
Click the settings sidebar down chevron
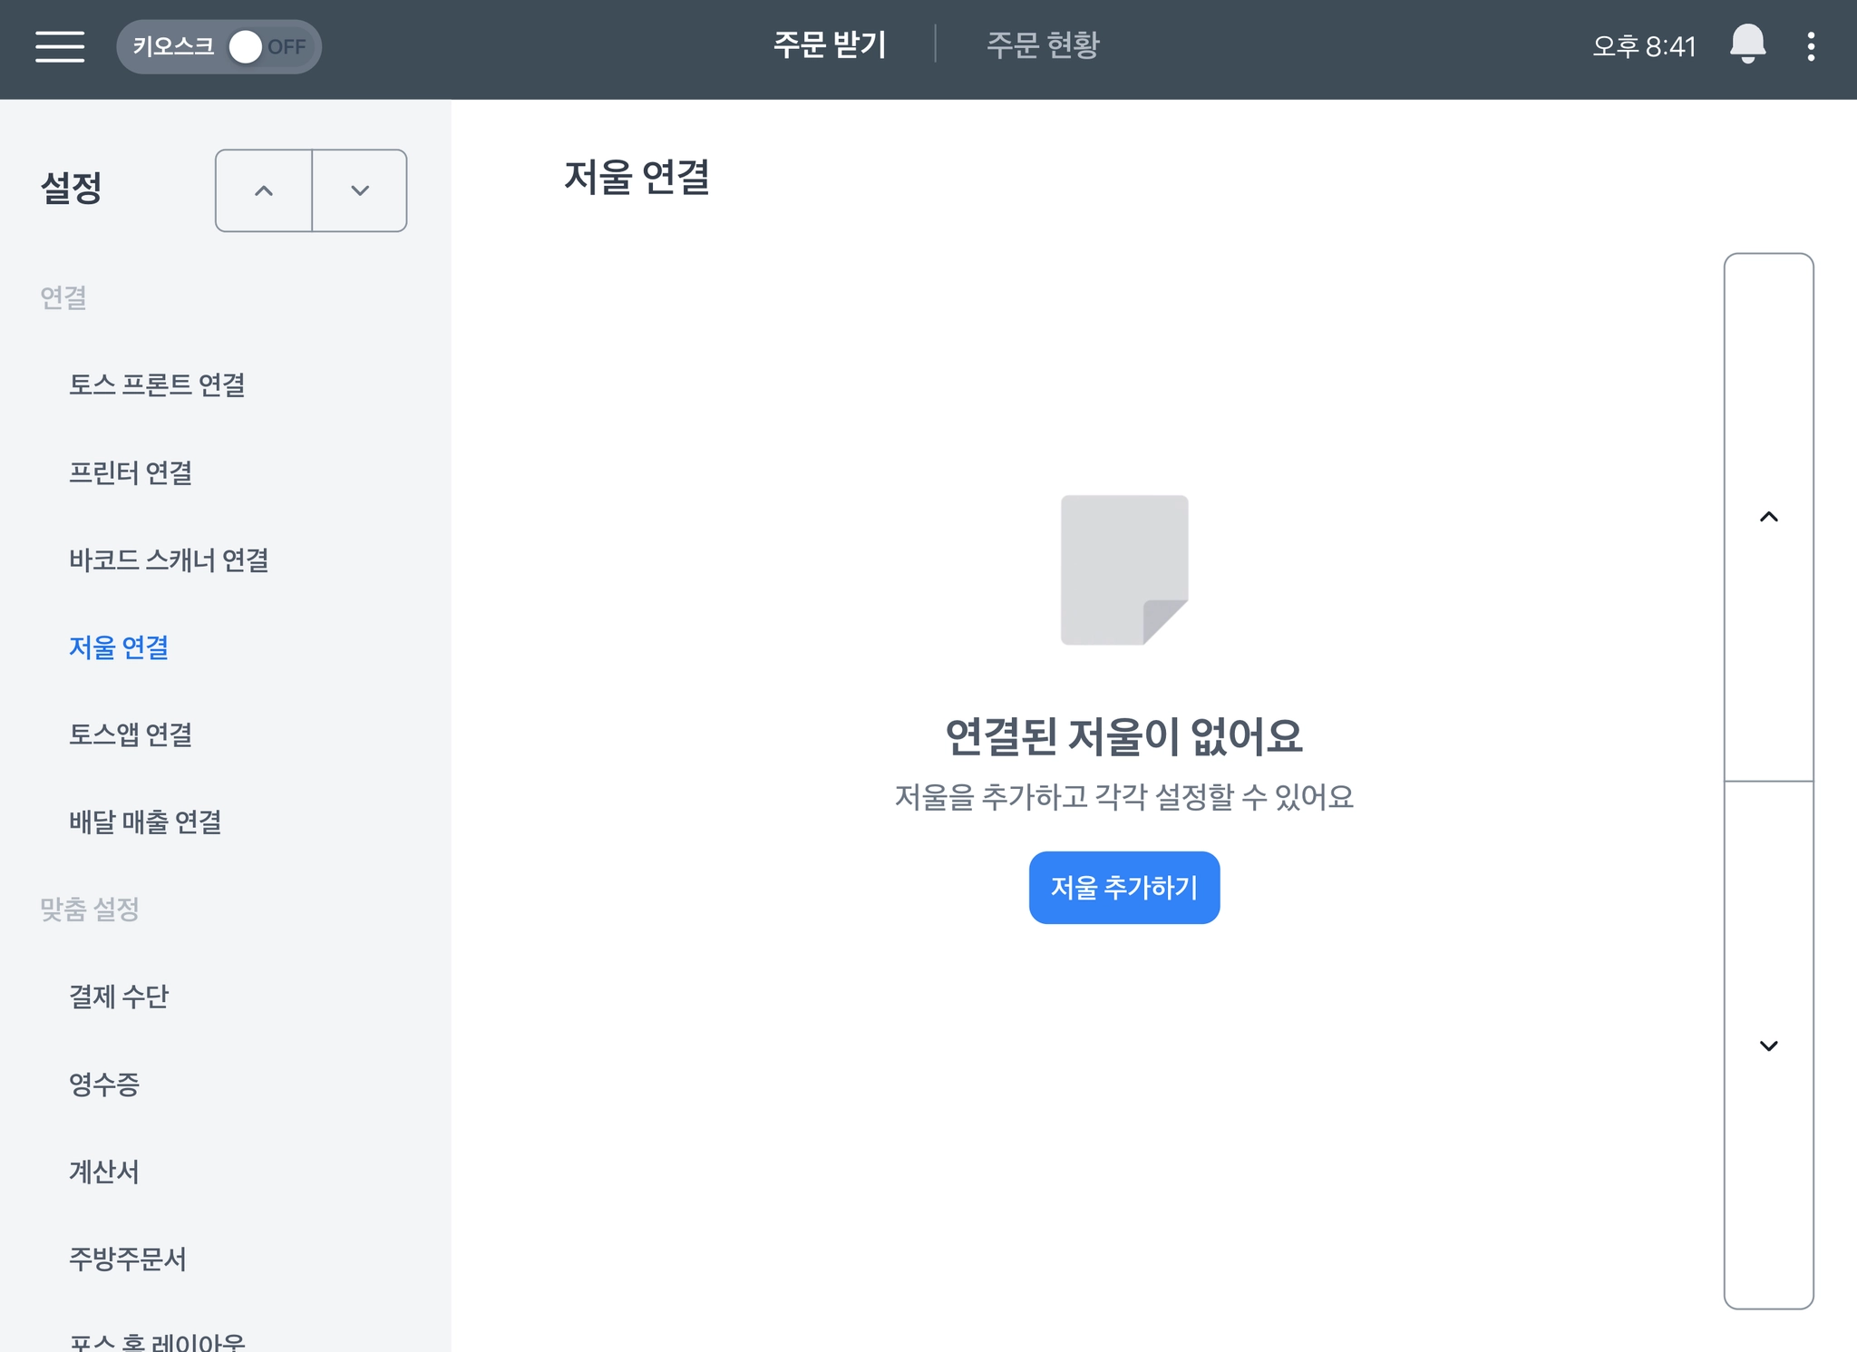[360, 190]
